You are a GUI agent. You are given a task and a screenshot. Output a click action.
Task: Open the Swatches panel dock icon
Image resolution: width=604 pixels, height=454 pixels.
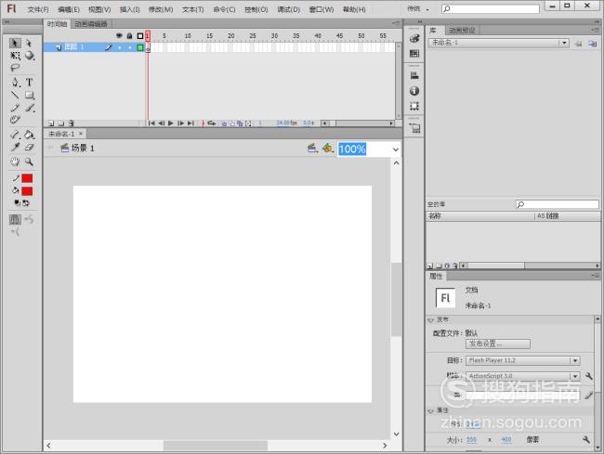pos(414,54)
